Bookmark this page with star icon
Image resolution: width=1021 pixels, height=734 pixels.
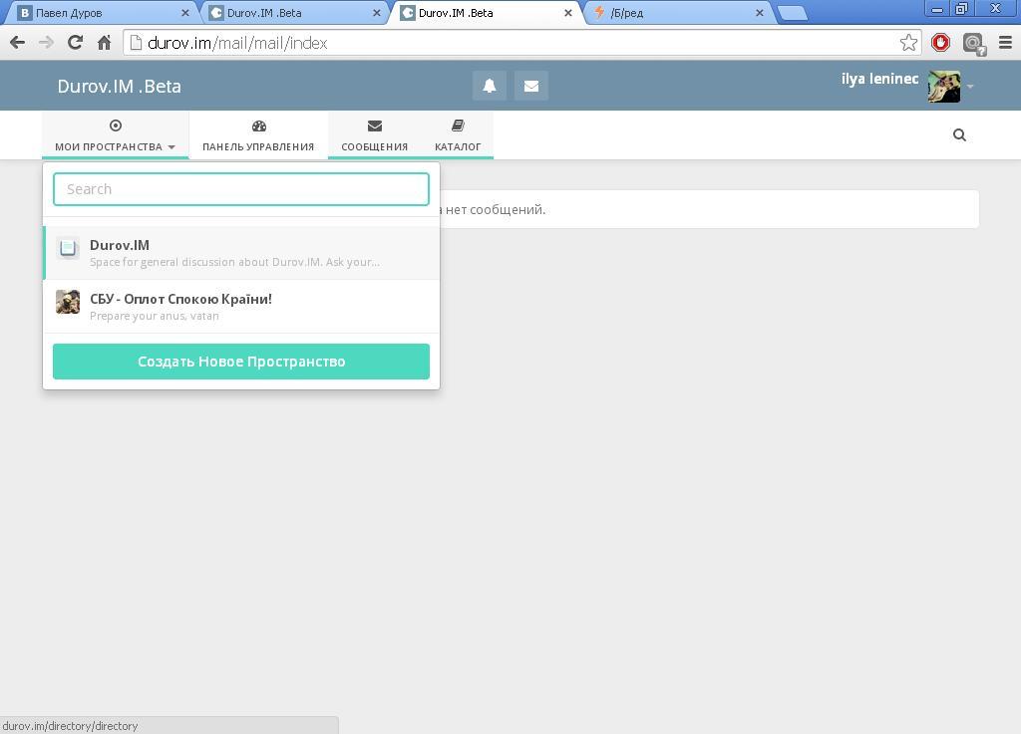point(908,43)
